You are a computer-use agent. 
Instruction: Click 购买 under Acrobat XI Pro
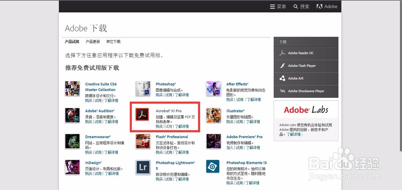pos(159,126)
